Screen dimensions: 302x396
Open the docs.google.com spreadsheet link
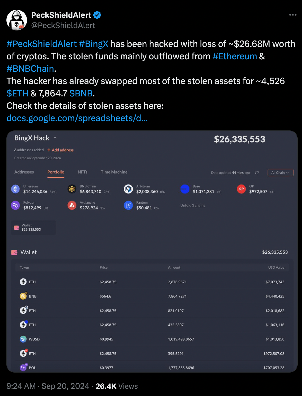[77, 118]
